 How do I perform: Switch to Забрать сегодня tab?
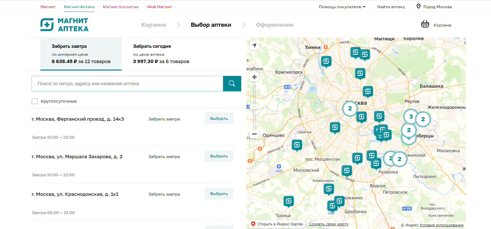[x=161, y=54]
